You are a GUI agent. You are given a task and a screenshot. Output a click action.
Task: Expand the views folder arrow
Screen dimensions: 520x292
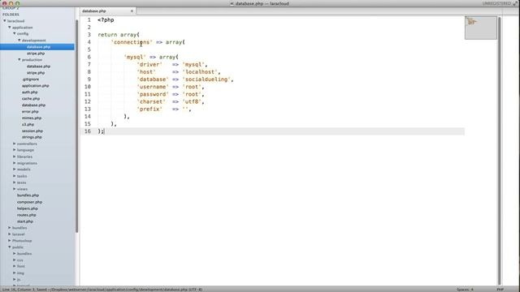click(x=15, y=189)
